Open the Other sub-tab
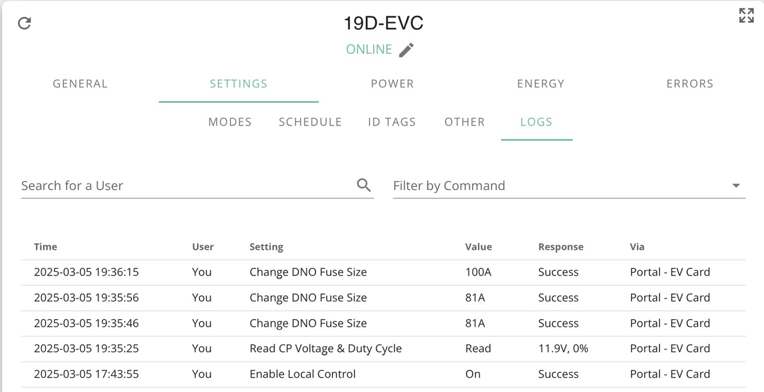 tap(464, 122)
